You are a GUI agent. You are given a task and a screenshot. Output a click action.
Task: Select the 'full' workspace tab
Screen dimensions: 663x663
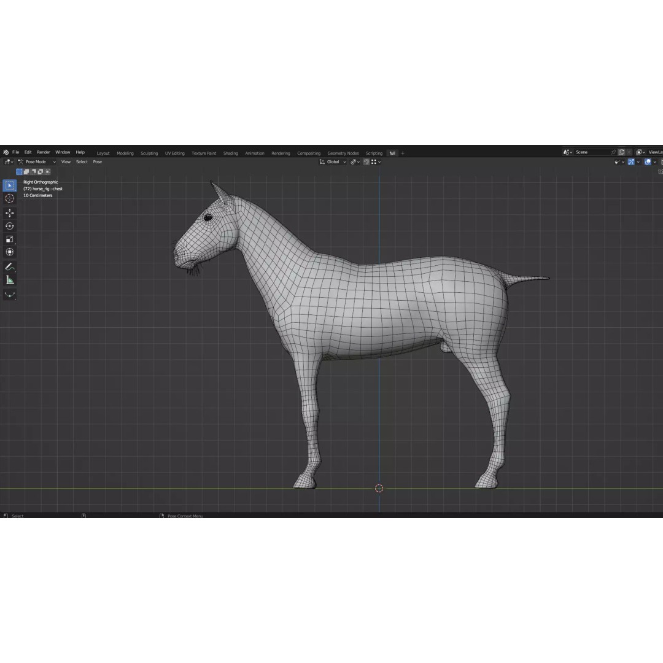pyautogui.click(x=392, y=153)
